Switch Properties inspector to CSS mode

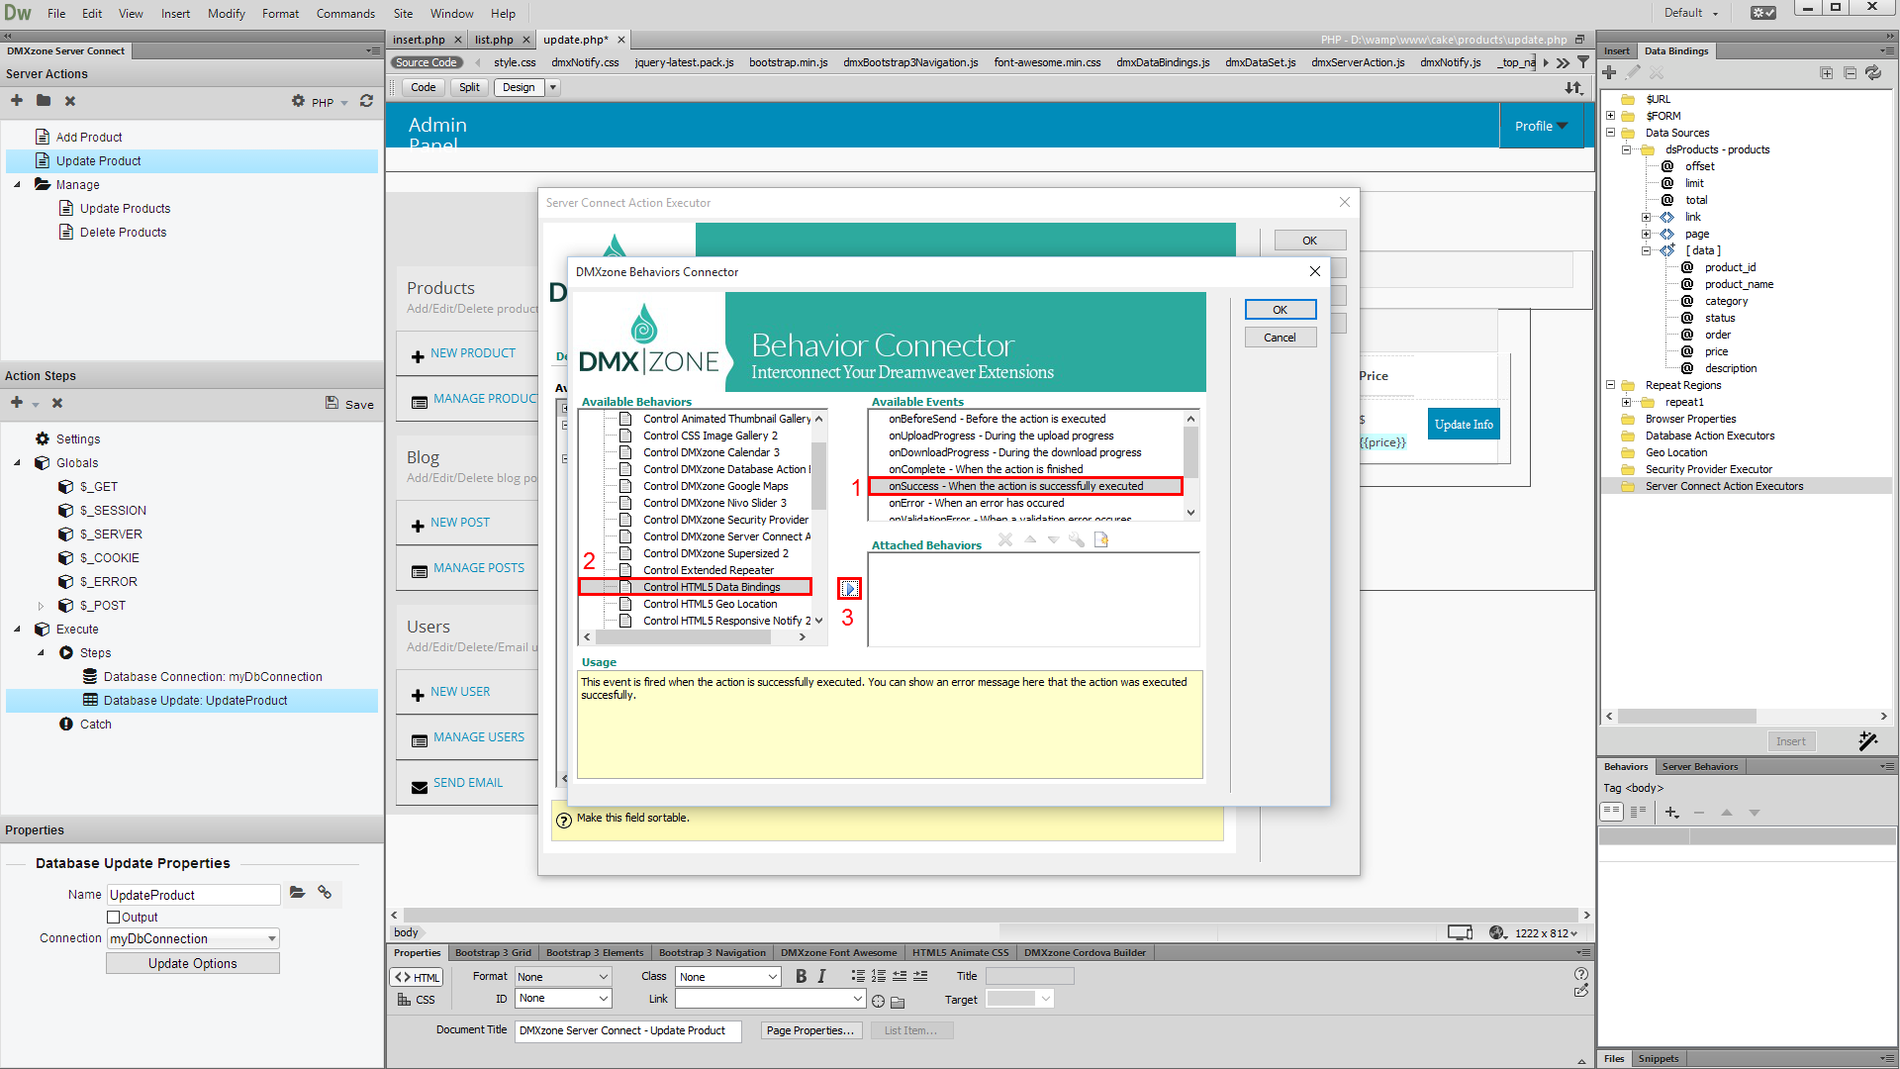point(417,1000)
